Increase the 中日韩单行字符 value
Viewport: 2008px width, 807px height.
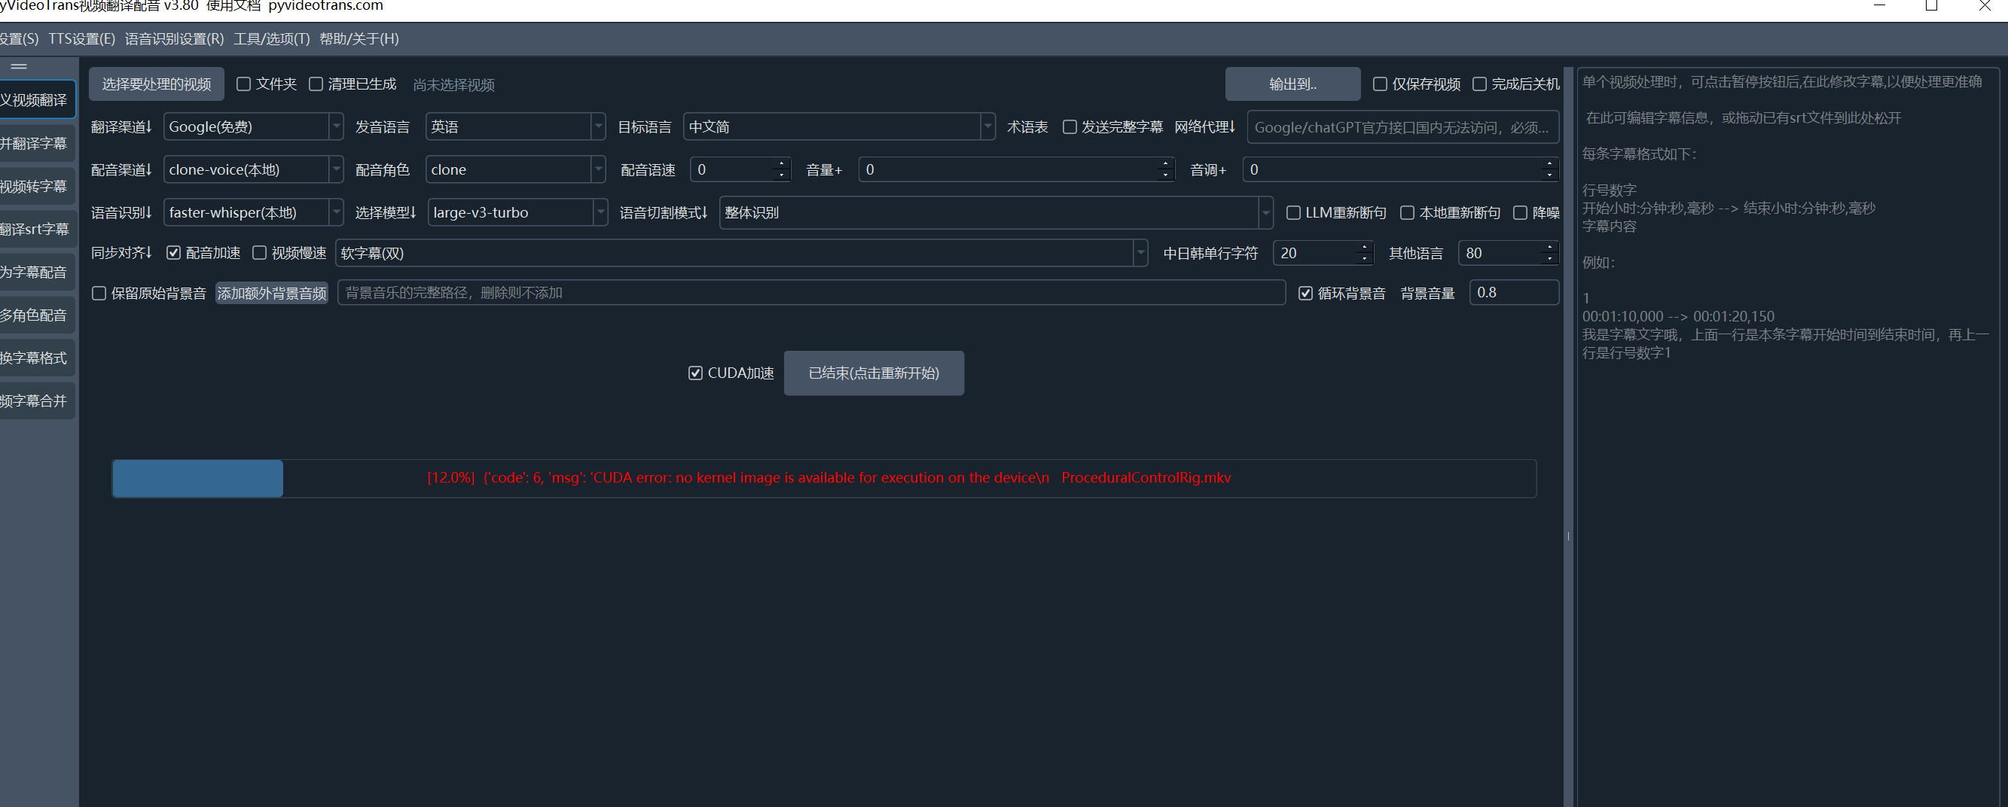pos(1363,248)
